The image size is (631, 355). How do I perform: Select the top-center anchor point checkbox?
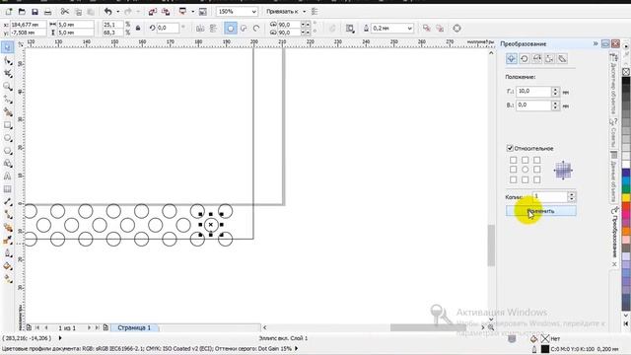[x=526, y=160]
